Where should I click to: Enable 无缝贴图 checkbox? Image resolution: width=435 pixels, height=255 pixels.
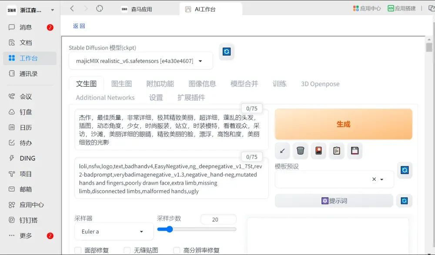[127, 250]
